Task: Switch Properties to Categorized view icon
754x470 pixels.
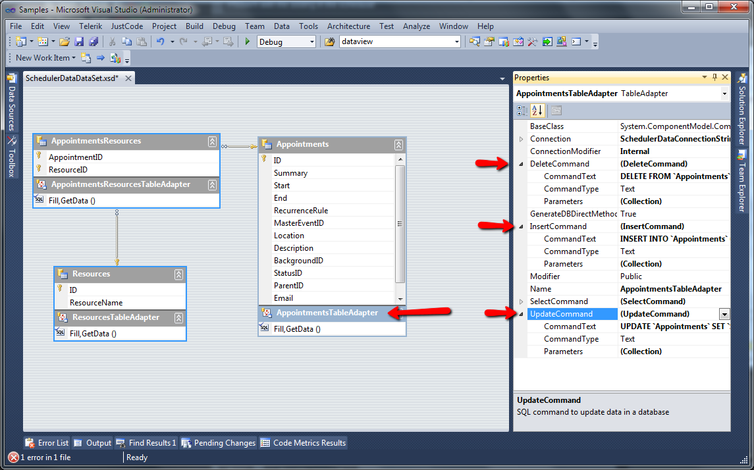Action: 522,111
